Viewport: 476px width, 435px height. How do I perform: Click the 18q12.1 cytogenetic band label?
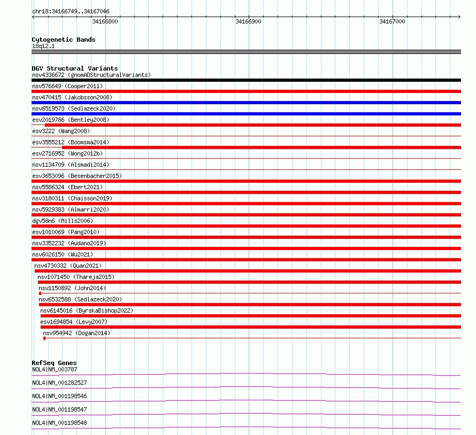[43, 46]
